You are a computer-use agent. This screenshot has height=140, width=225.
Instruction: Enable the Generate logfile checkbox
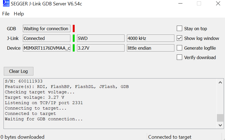179,48
